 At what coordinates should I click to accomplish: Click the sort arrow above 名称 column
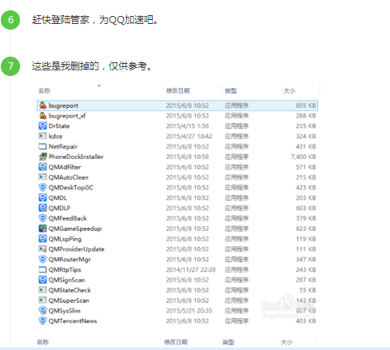coord(99,86)
